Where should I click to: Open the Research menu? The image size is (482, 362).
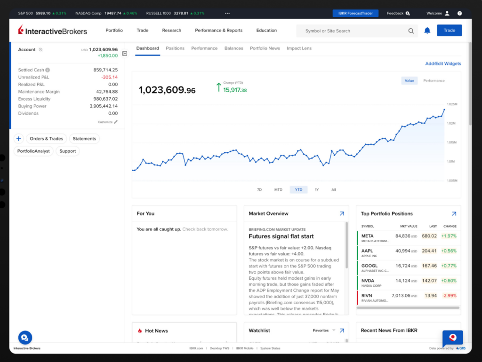(x=171, y=31)
